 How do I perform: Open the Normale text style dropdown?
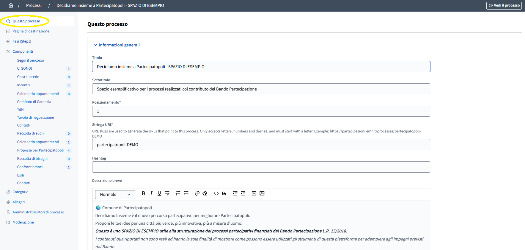(x=115, y=195)
